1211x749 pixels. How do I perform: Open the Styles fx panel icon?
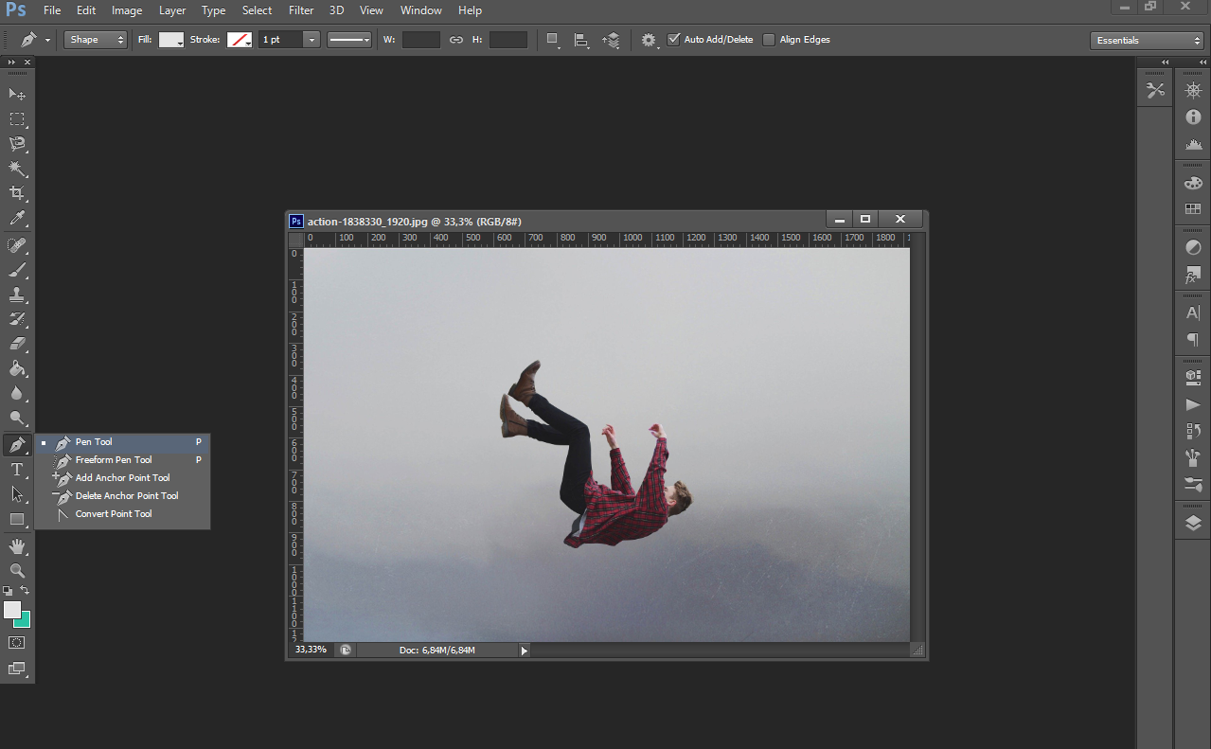click(1193, 275)
